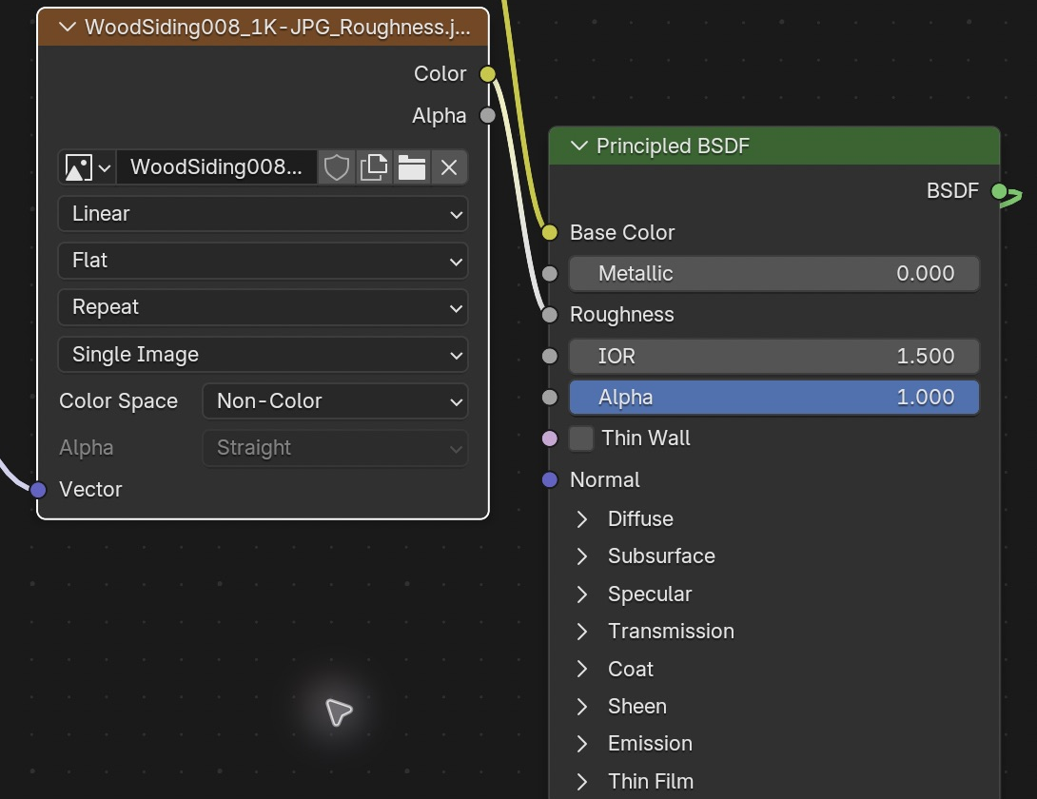Expand the Thin Film panel
Image resolution: width=1037 pixels, height=799 pixels.
[x=582, y=781]
